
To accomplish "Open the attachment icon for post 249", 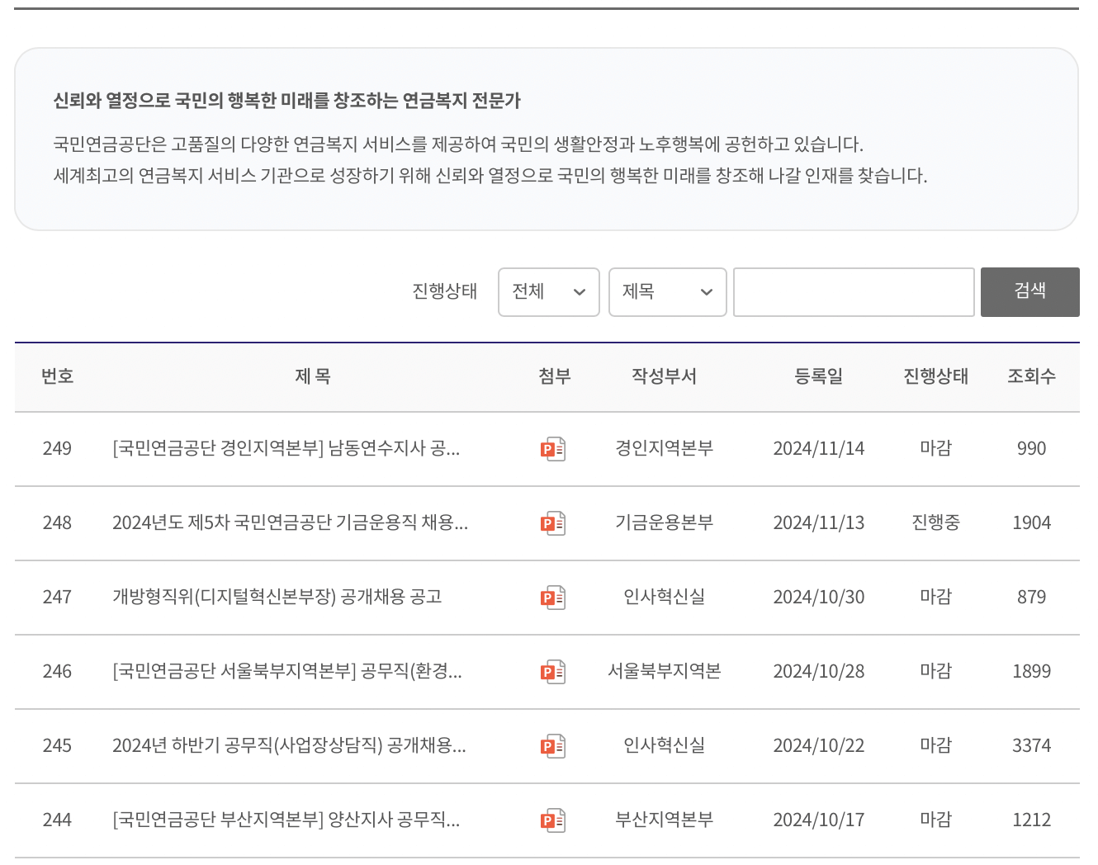I will (x=553, y=448).
